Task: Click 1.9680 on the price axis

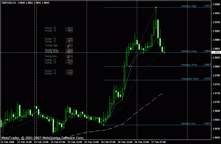Action: [216, 111]
